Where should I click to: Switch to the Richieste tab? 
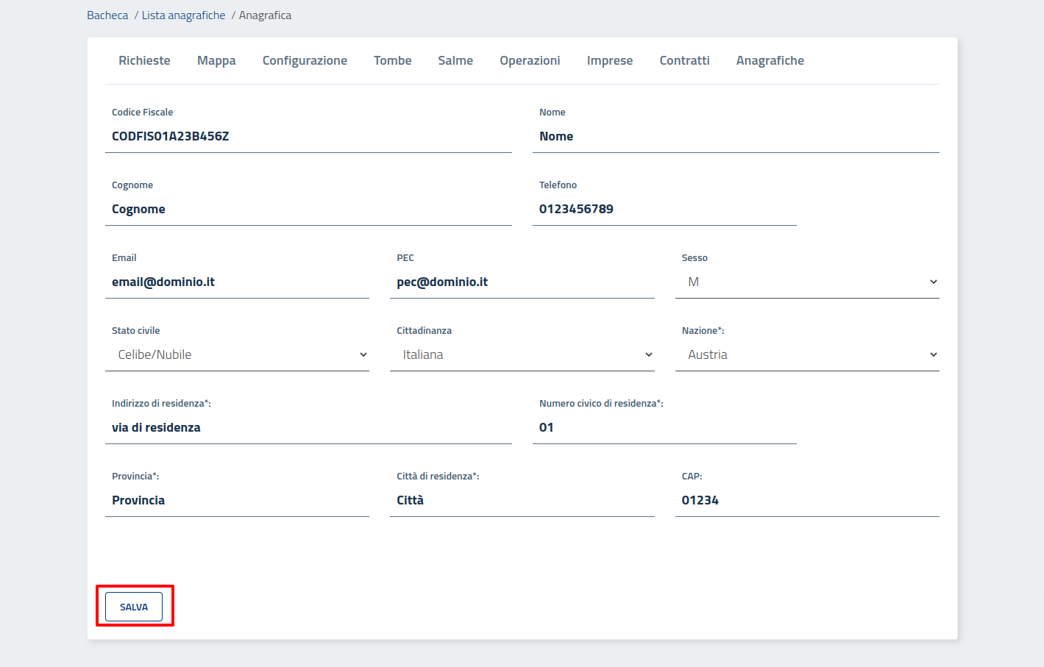pyautogui.click(x=144, y=60)
